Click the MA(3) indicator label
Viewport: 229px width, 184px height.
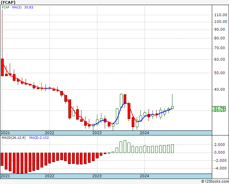17,7
